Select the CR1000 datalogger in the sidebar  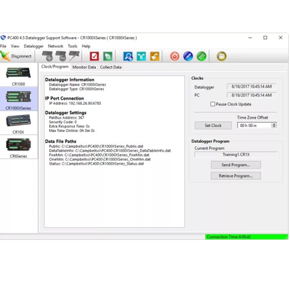tap(19, 75)
